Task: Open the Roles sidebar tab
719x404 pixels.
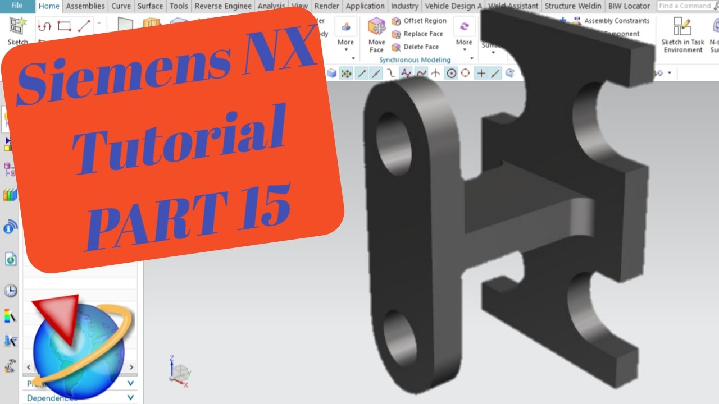Action: (10, 366)
